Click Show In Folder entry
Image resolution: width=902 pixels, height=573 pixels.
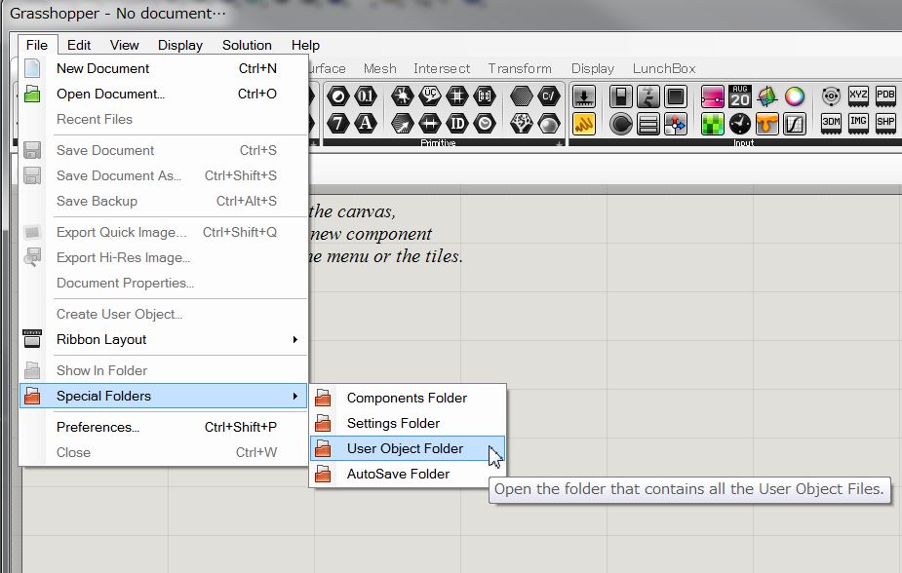164,370
